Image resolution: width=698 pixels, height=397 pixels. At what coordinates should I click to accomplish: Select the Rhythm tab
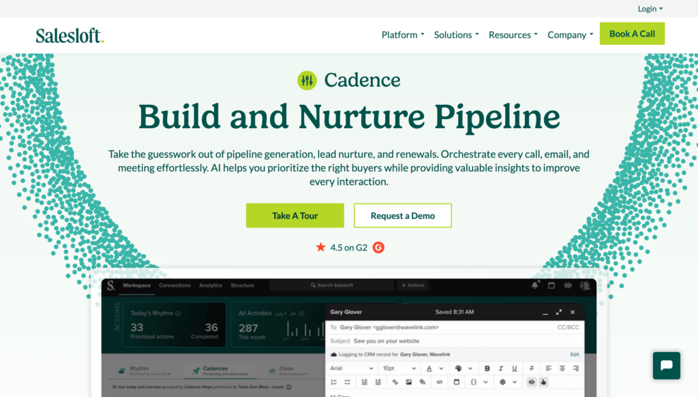(145, 370)
